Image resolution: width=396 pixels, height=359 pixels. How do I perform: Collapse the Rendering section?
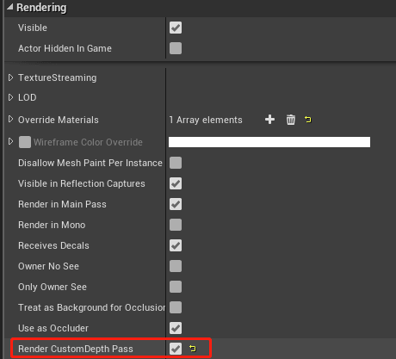(x=10, y=7)
